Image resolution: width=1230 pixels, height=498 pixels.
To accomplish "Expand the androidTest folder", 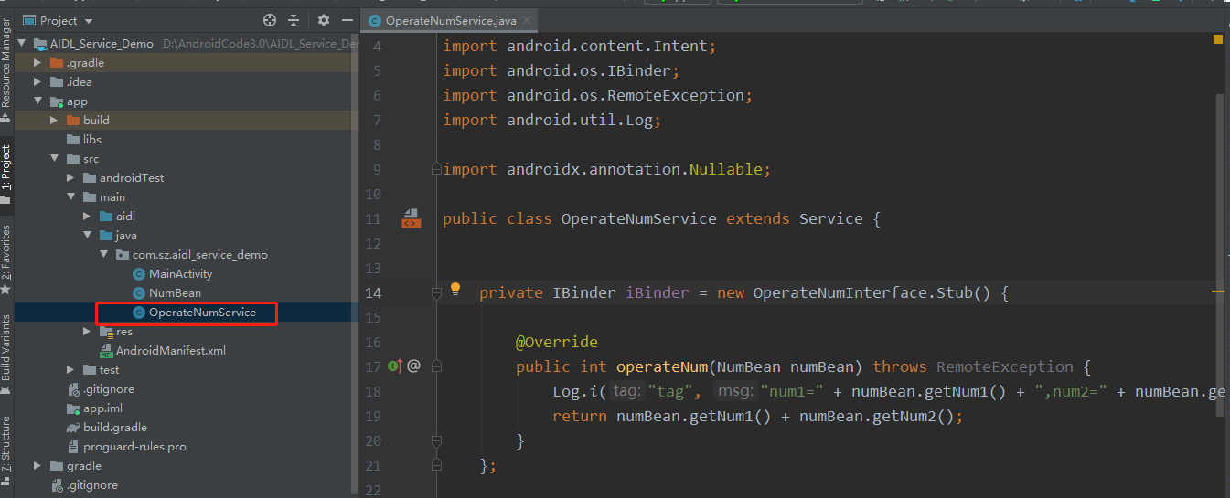I will [70, 178].
